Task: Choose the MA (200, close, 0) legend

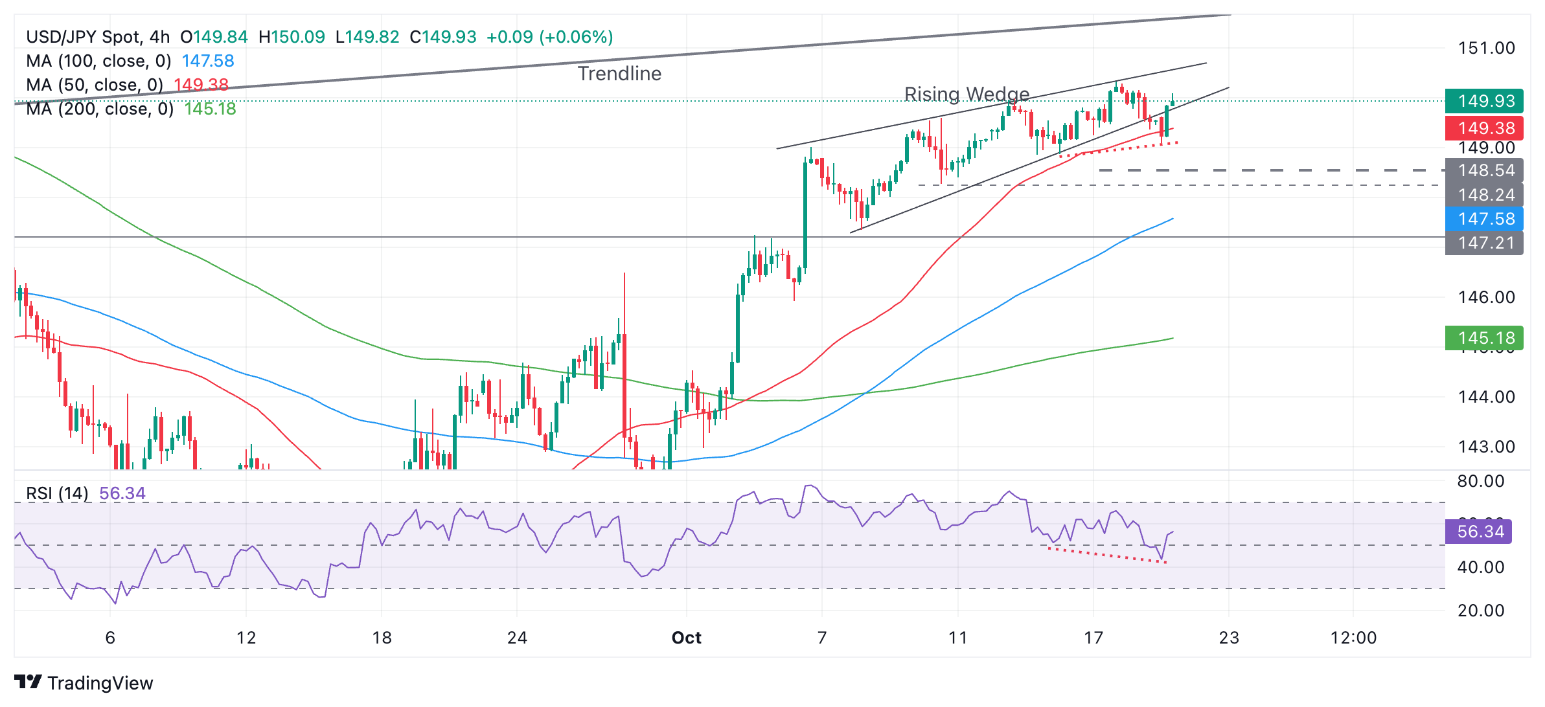Action: (100, 109)
